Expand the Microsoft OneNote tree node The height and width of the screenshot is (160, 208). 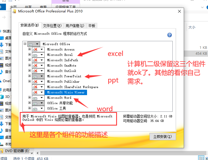point(29,65)
